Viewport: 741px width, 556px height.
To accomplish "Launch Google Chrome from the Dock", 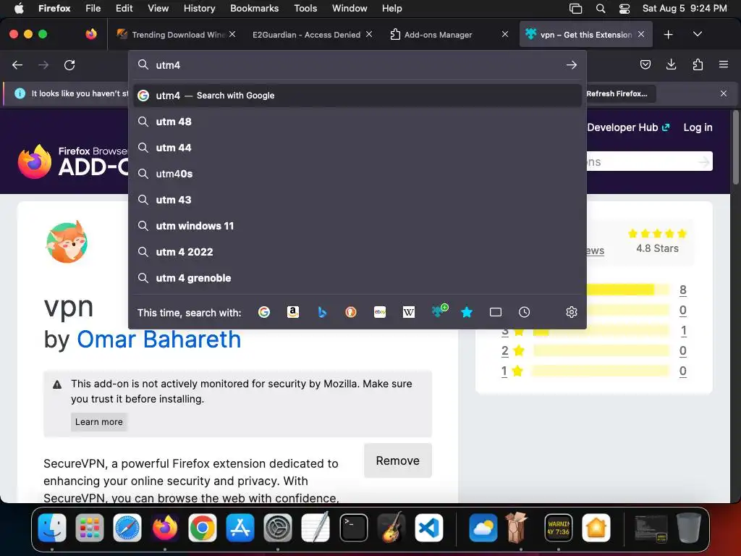I will click(203, 528).
